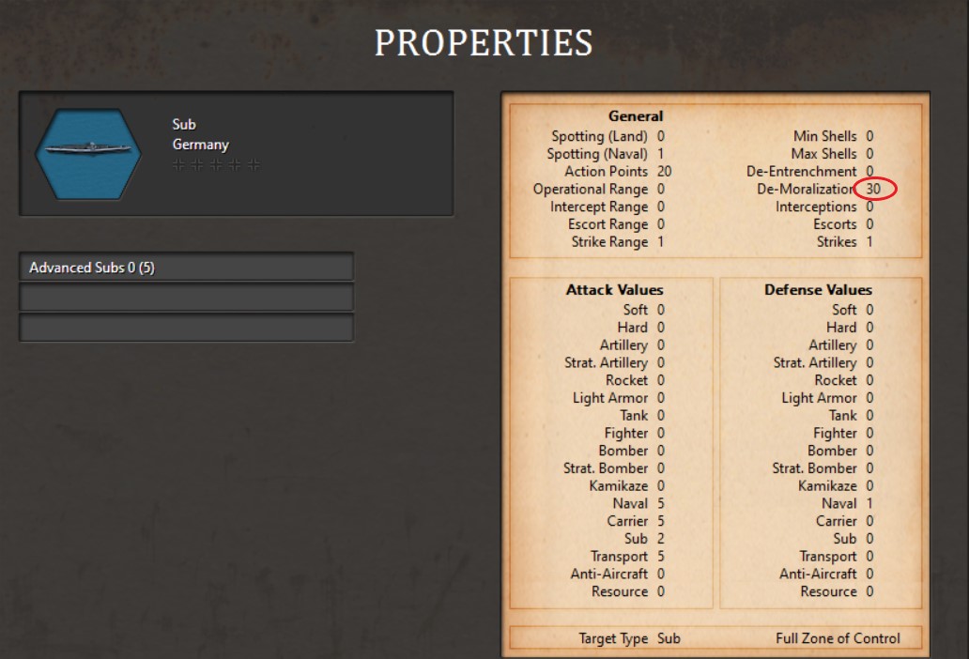The height and width of the screenshot is (659, 969).
Task: Click the Attack Values "Hard" row
Action: (641, 328)
